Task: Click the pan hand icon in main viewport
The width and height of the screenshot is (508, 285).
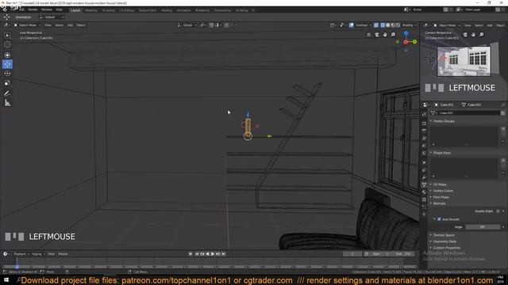Action: tap(385, 34)
